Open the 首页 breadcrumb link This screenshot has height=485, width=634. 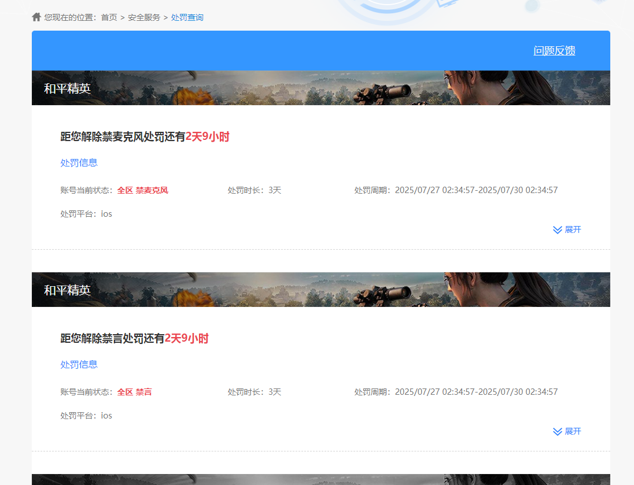tap(109, 17)
